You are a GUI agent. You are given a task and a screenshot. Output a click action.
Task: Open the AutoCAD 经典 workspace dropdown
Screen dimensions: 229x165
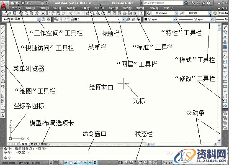pos(39,19)
